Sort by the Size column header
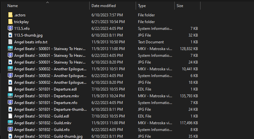The height and width of the screenshot is (139, 254). click(x=180, y=6)
